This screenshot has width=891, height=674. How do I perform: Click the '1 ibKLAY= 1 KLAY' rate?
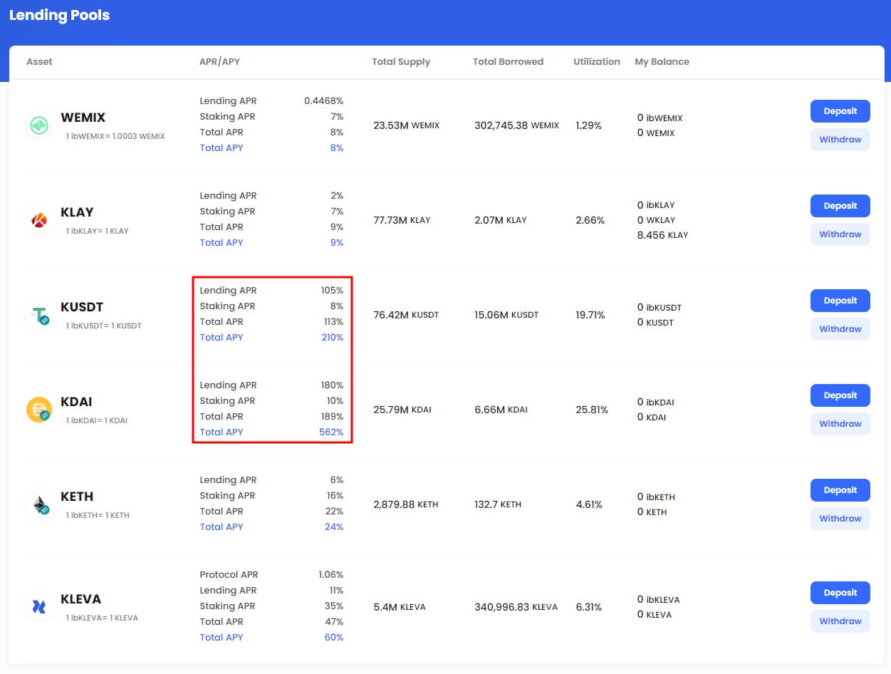(x=98, y=231)
